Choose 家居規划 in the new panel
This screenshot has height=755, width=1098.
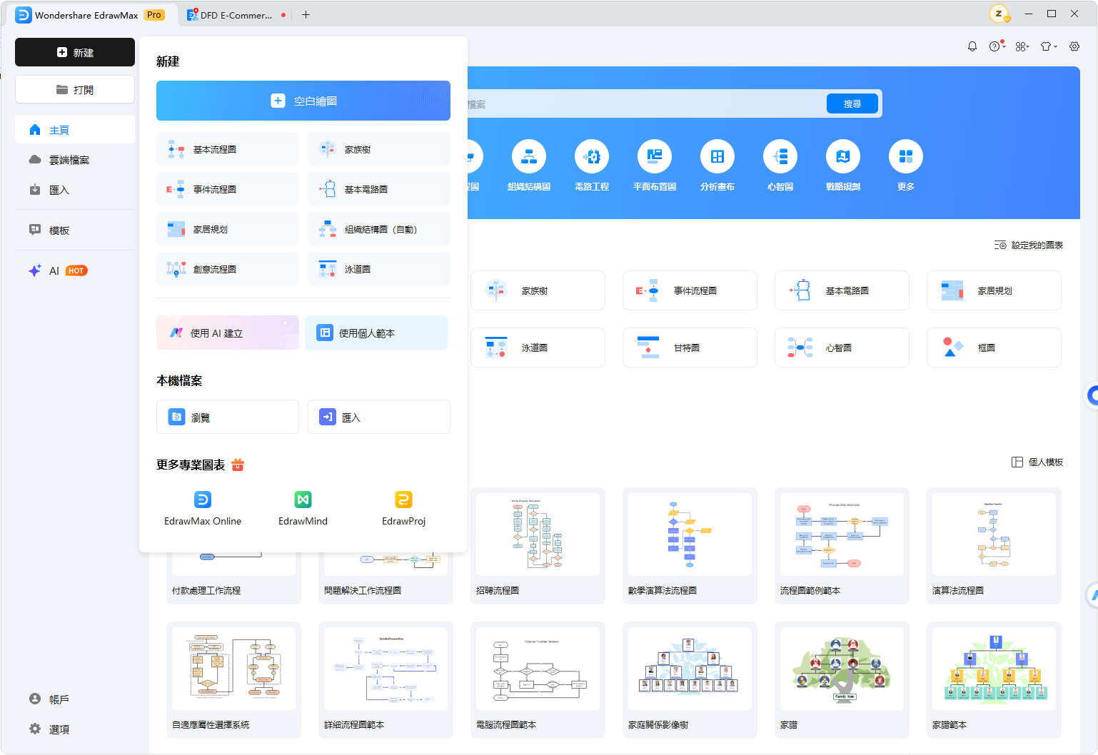228,229
